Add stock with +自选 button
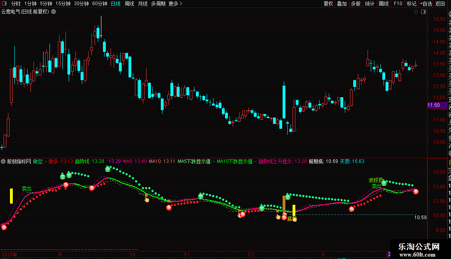The height and width of the screenshot is (259, 451). pyautogui.click(x=426, y=4)
